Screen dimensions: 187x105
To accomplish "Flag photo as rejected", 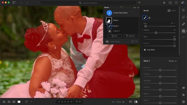I will (80, 102).
